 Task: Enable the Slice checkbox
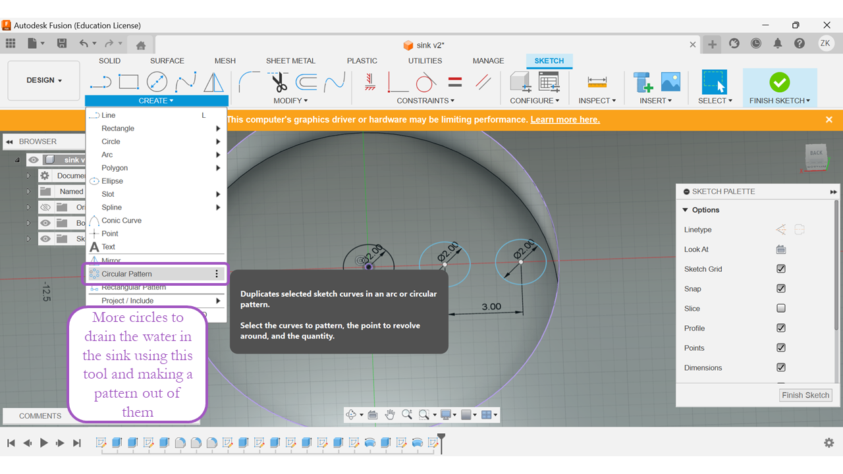(x=781, y=309)
